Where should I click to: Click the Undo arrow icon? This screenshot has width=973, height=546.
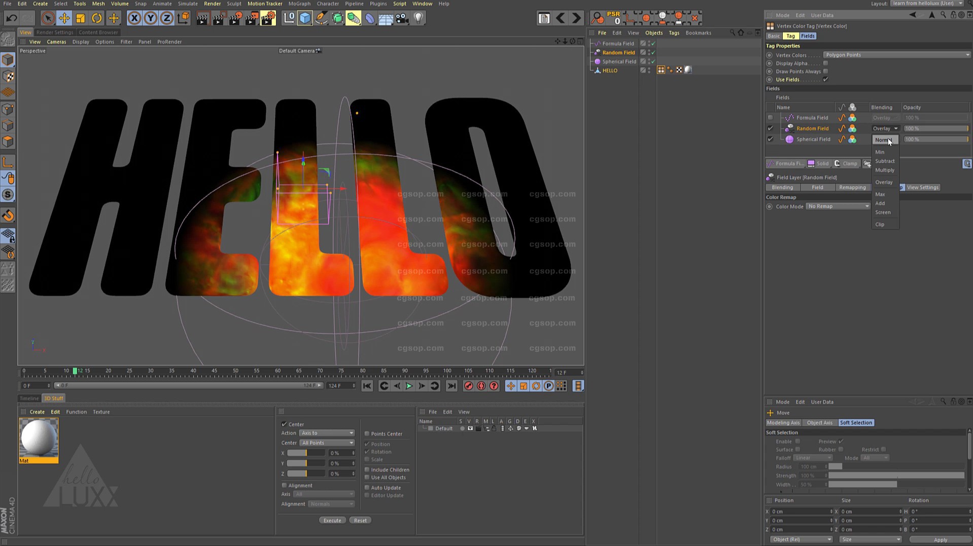click(x=11, y=18)
